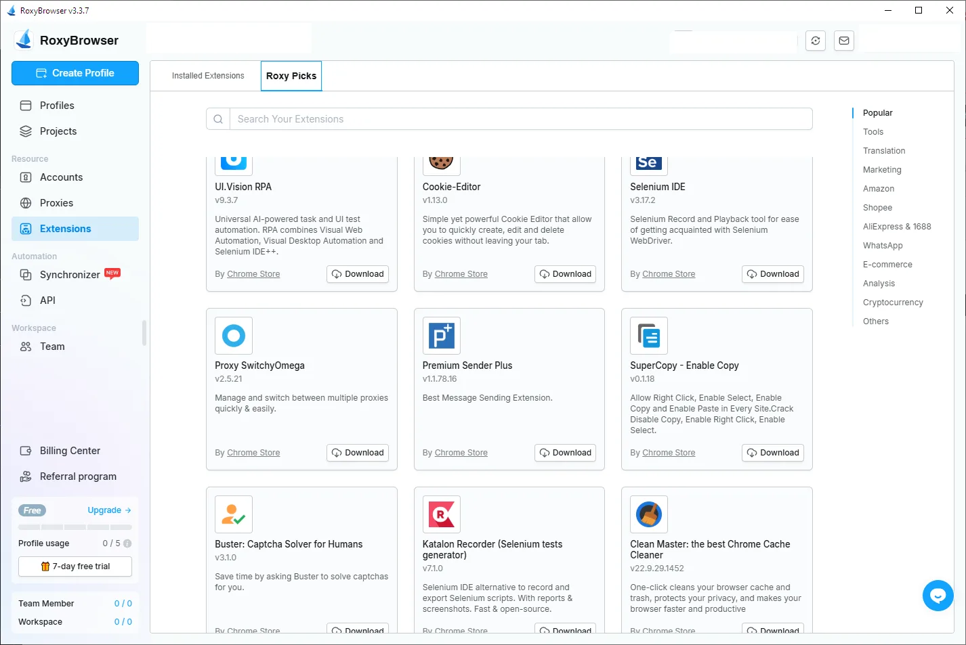966x645 pixels.
Task: Open API page in sidebar
Action: 75,301
